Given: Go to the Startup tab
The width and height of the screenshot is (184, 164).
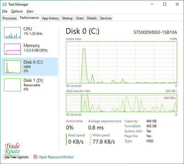Looking at the screenshot, I should coord(67,18).
